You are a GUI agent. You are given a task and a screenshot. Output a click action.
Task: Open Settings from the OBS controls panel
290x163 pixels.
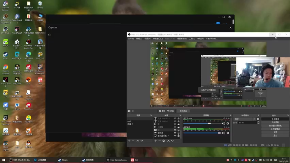click(275, 132)
